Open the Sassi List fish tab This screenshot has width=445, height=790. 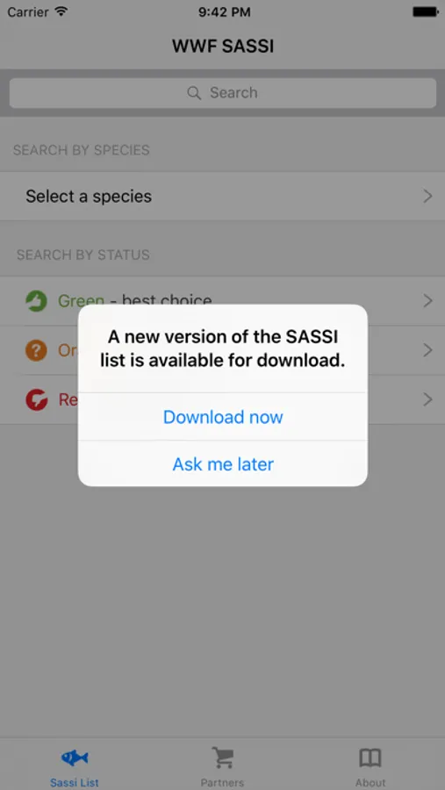pyautogui.click(x=75, y=765)
